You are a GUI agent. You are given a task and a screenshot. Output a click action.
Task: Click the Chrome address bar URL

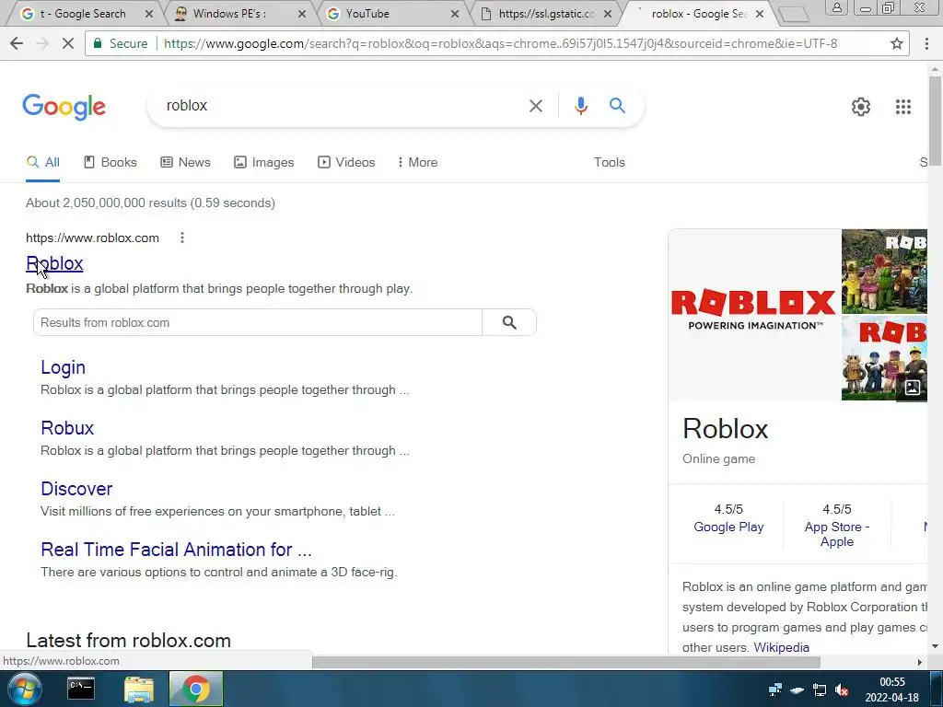500,43
